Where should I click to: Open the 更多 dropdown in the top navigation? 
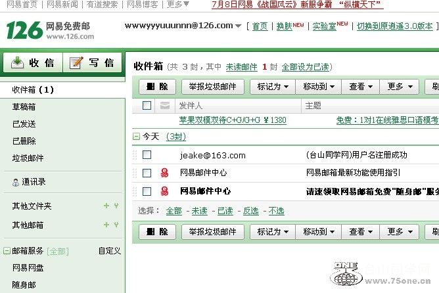(x=178, y=4)
